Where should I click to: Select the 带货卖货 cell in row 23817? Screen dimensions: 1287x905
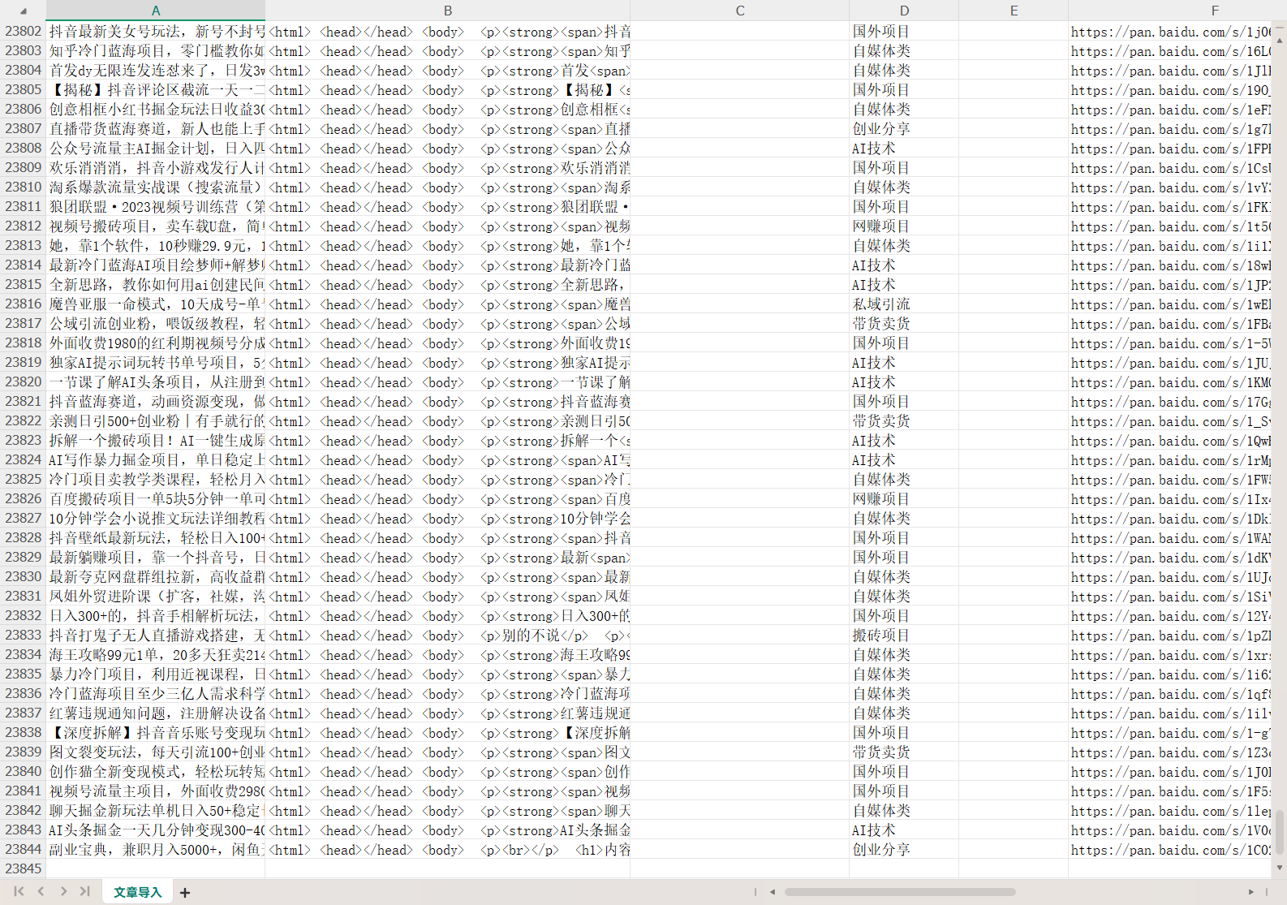(x=904, y=323)
